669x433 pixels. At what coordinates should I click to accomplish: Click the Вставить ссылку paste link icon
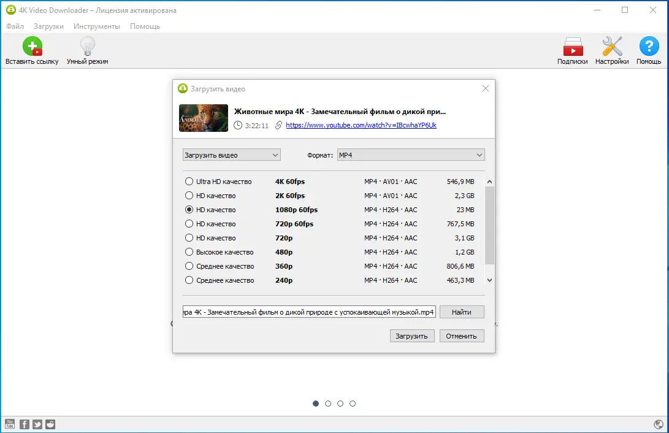point(32,46)
